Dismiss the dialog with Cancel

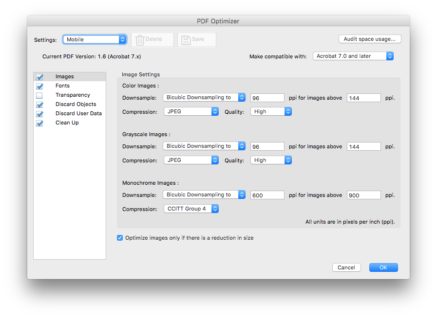pos(346,267)
